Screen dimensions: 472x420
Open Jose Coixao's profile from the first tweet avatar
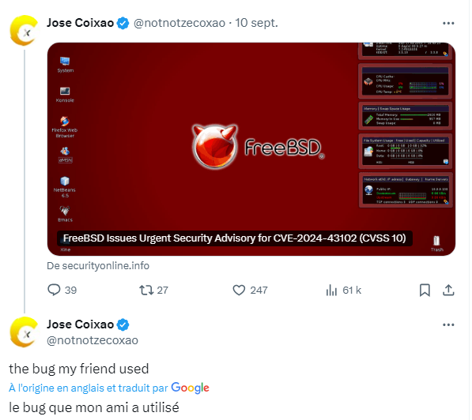click(x=24, y=30)
